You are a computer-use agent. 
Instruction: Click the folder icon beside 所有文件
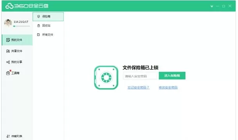[x=38, y=35]
